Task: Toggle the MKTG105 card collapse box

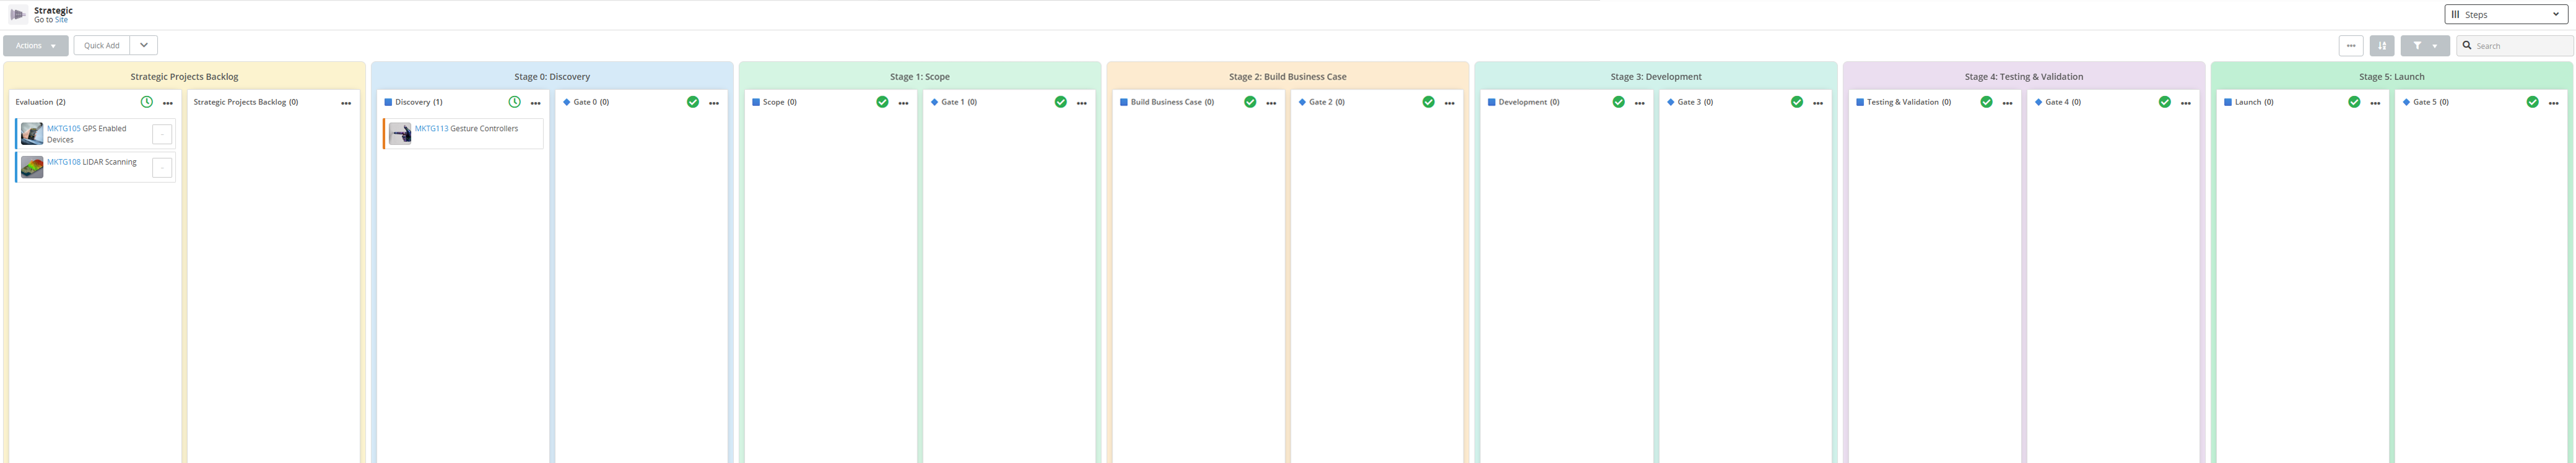Action: [162, 134]
